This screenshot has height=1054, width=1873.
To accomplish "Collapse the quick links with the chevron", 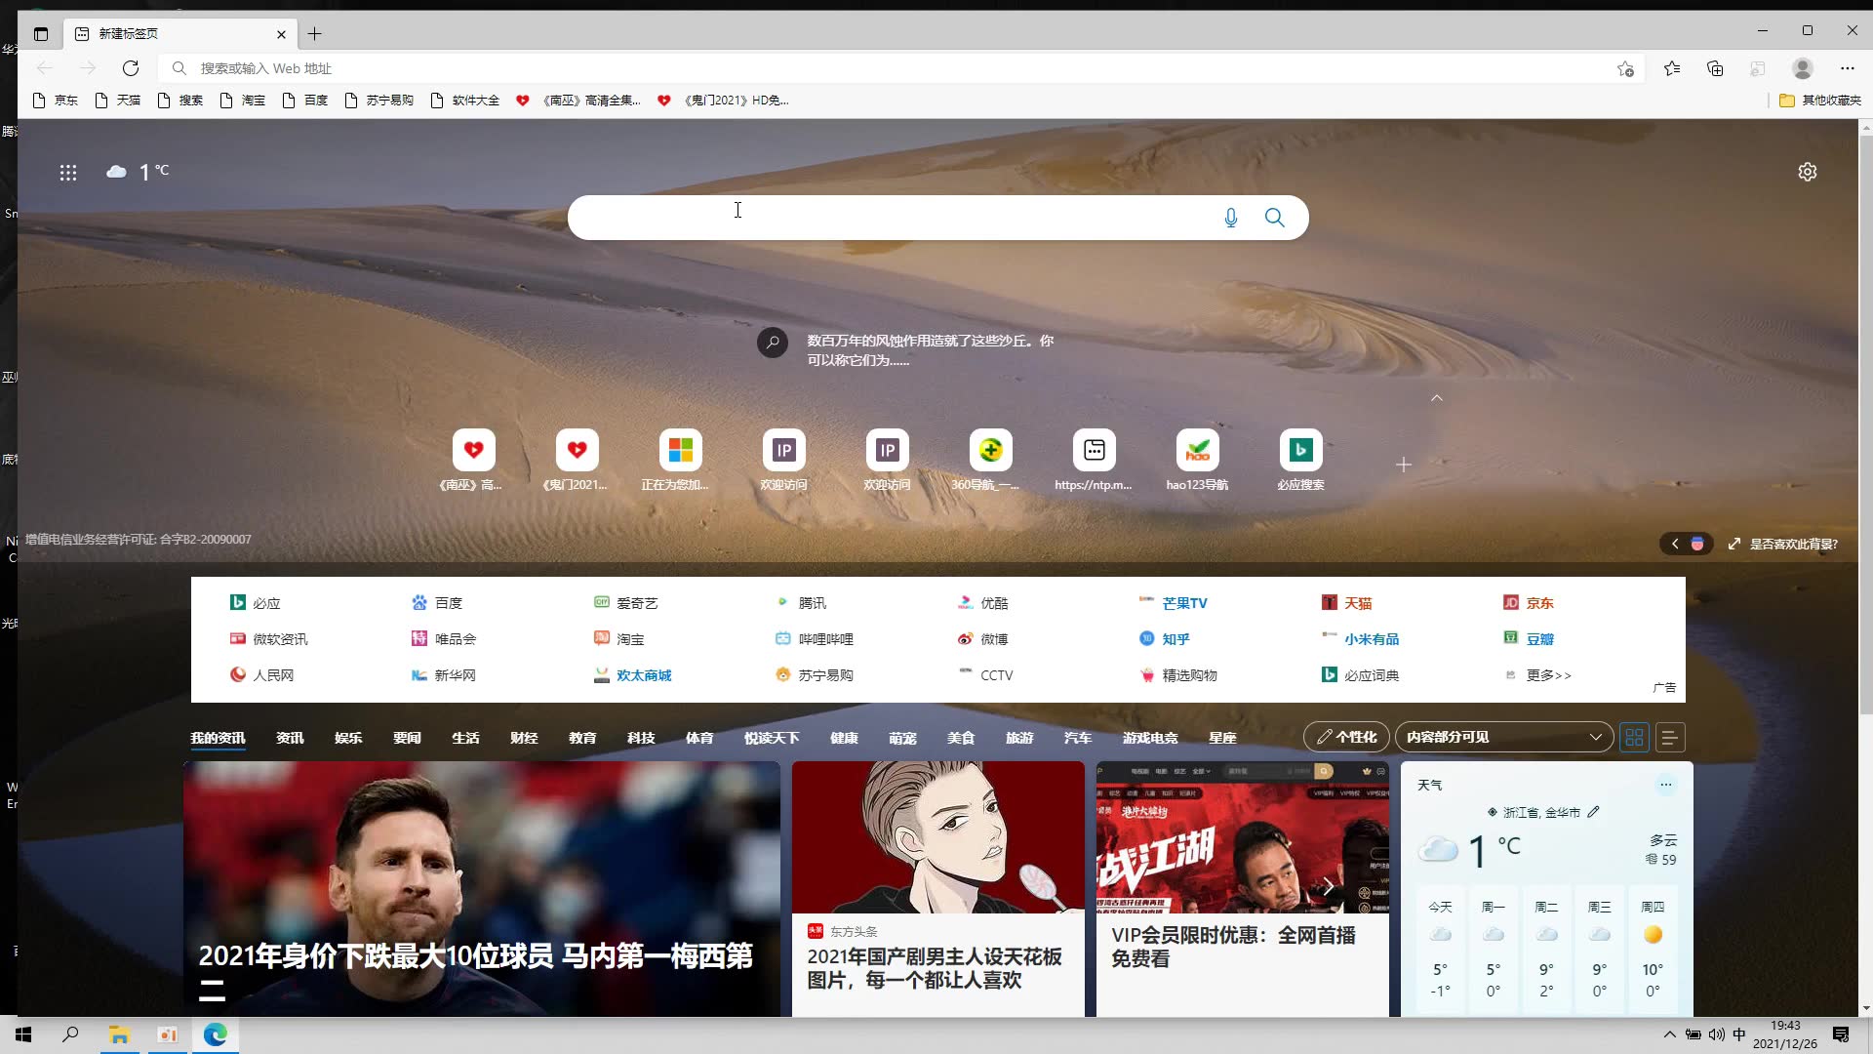I will (x=1436, y=397).
